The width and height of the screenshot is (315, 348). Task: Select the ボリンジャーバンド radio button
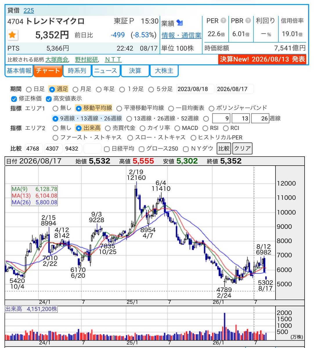pos(211,108)
